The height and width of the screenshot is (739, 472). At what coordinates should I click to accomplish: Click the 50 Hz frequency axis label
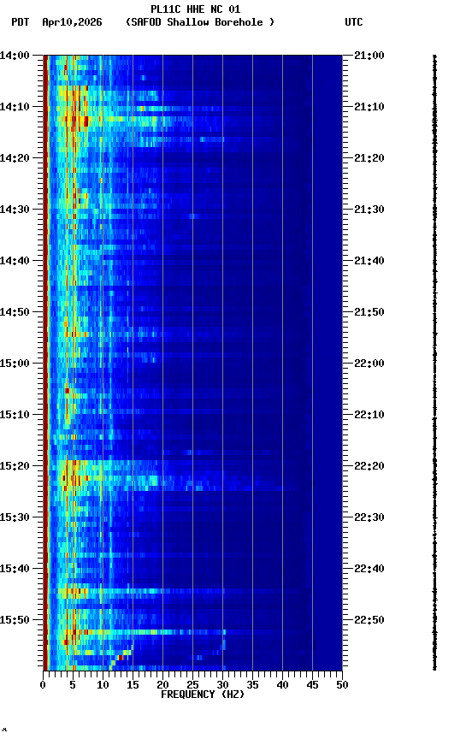343,685
